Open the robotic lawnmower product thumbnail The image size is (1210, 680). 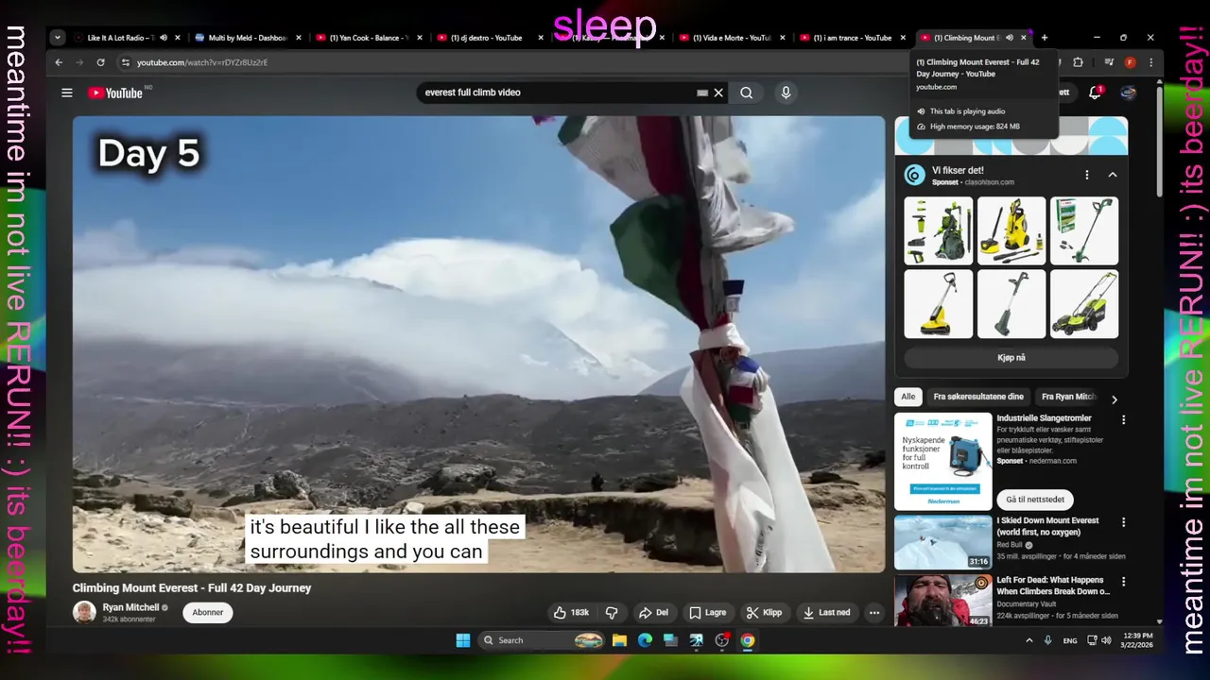click(1084, 304)
